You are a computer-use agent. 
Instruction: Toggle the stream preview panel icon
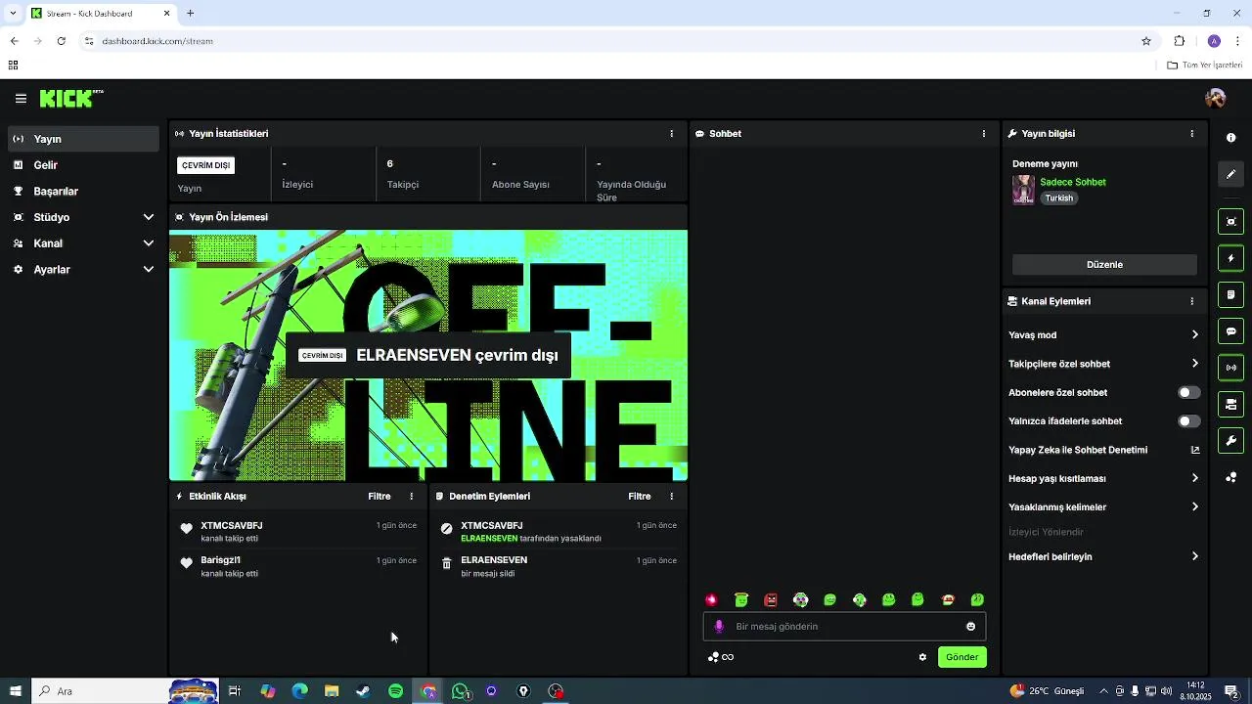[1231, 222]
